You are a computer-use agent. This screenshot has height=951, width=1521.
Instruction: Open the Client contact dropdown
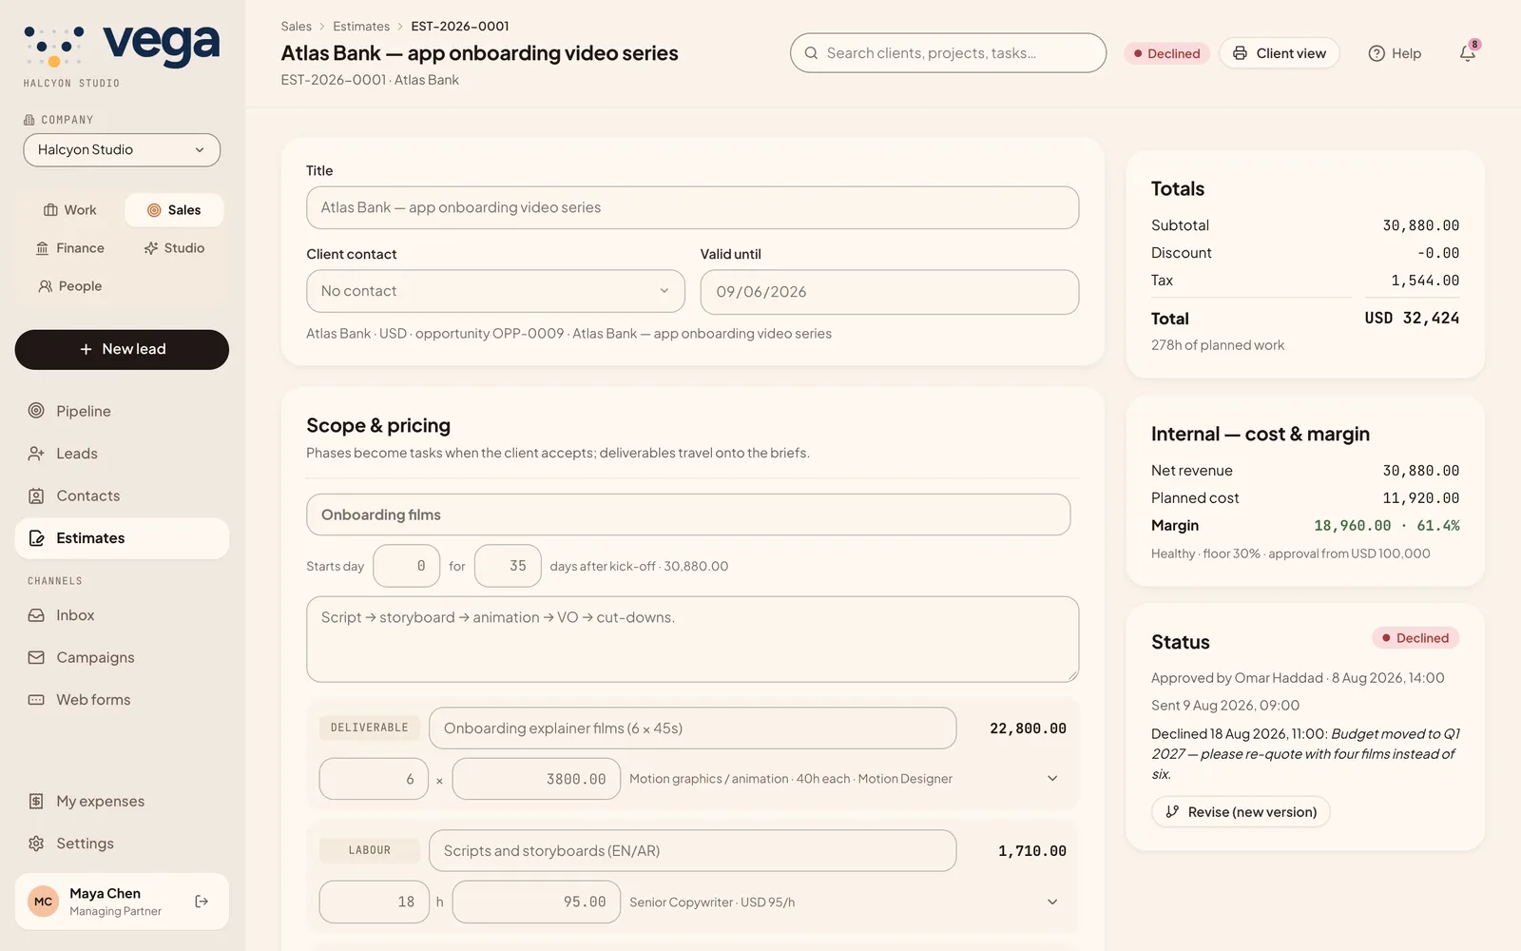tap(495, 291)
